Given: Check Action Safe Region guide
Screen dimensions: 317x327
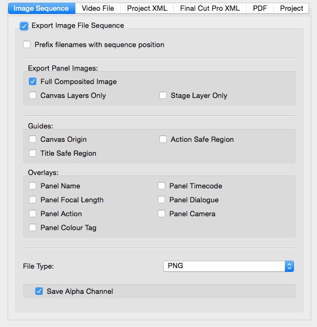Looking at the screenshot, I should pyautogui.click(x=163, y=139).
